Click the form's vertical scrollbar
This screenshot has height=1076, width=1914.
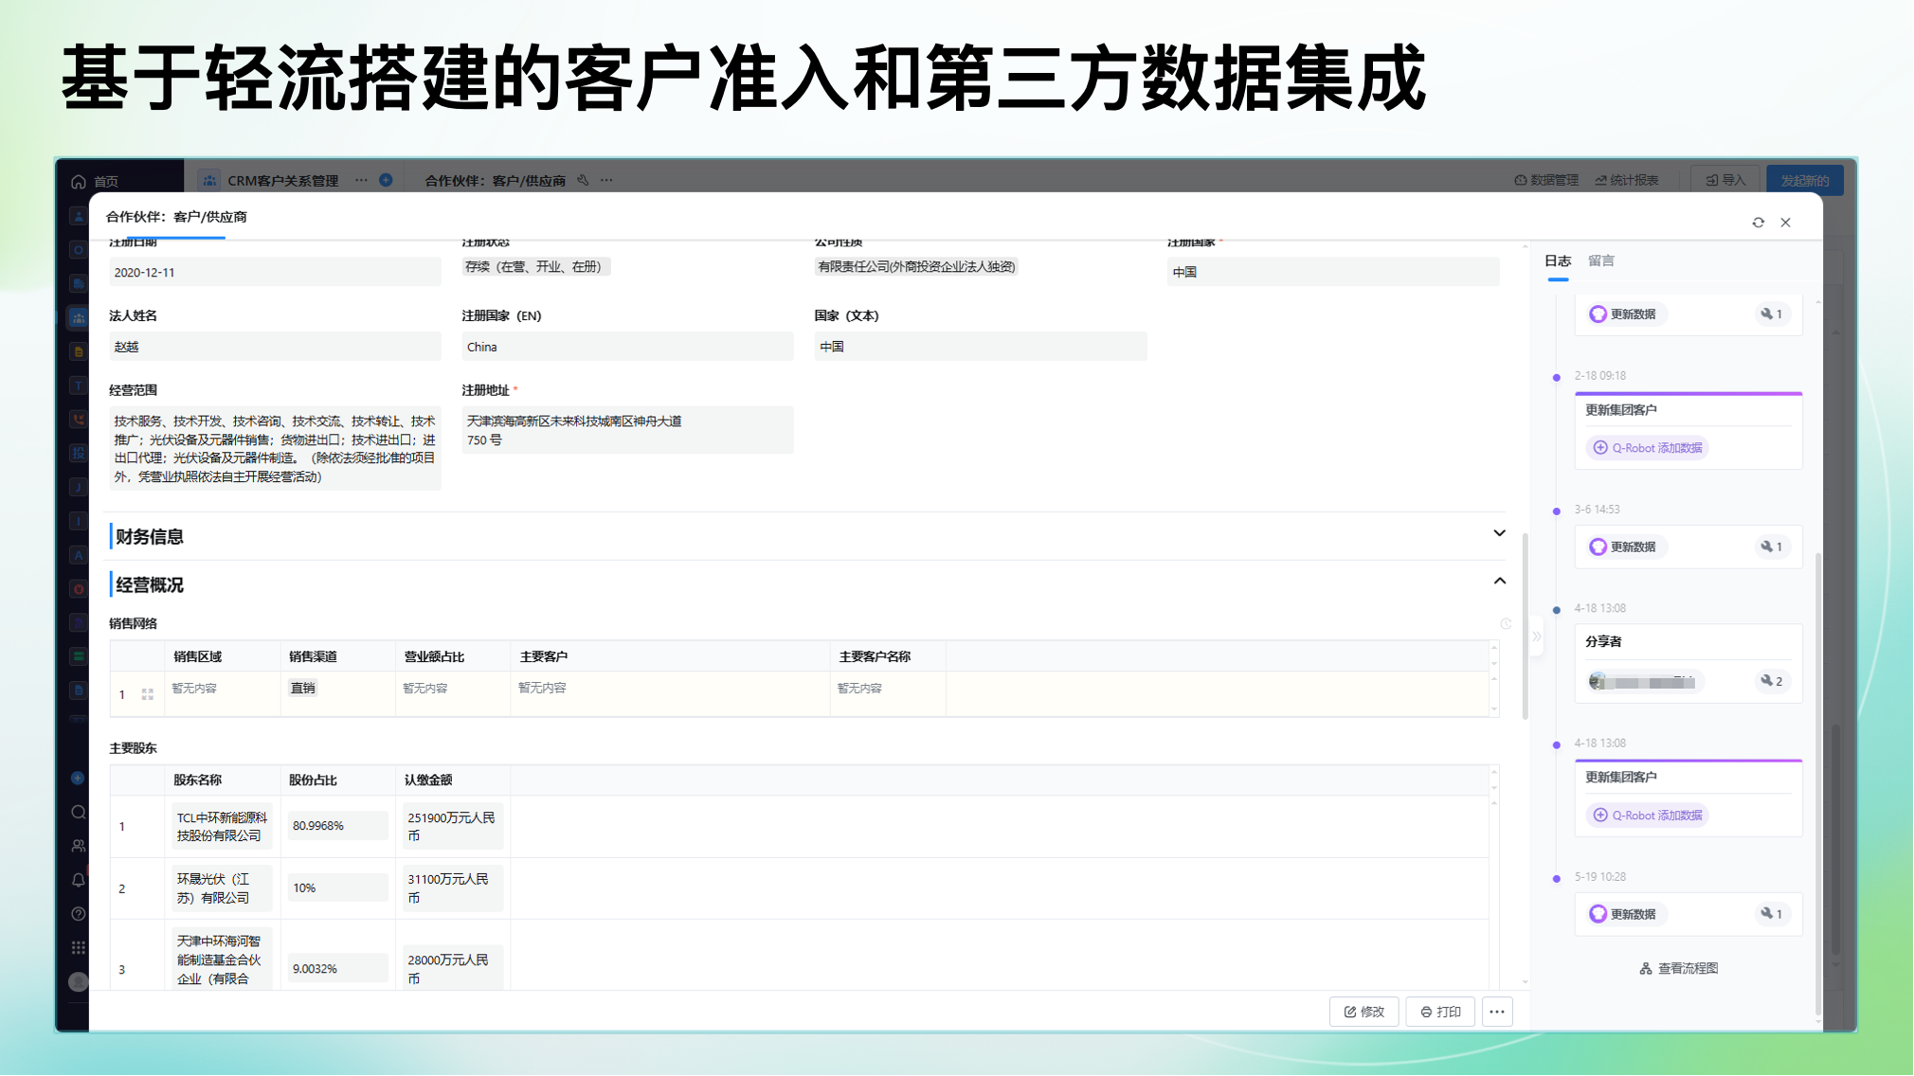tap(1525, 625)
